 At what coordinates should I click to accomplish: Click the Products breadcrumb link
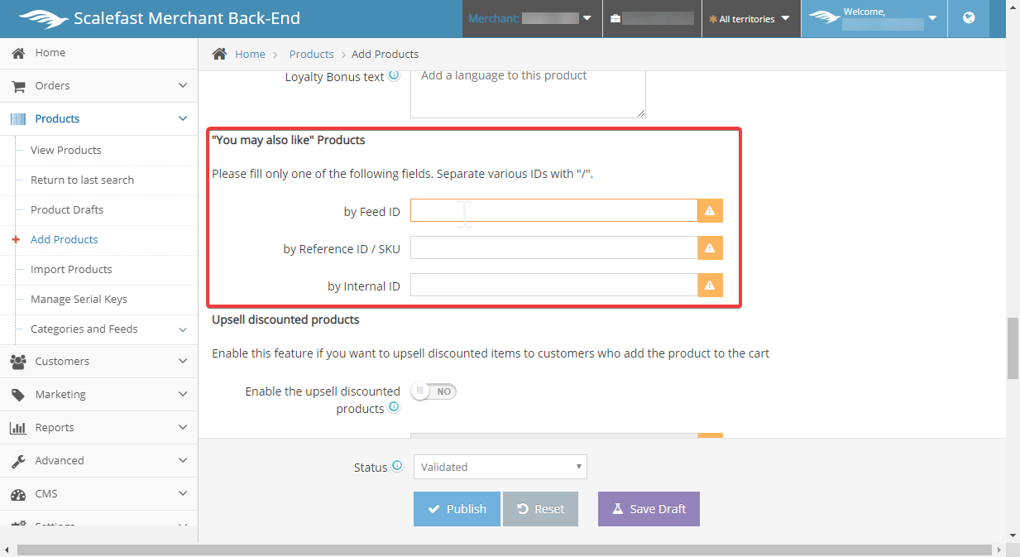coord(311,54)
